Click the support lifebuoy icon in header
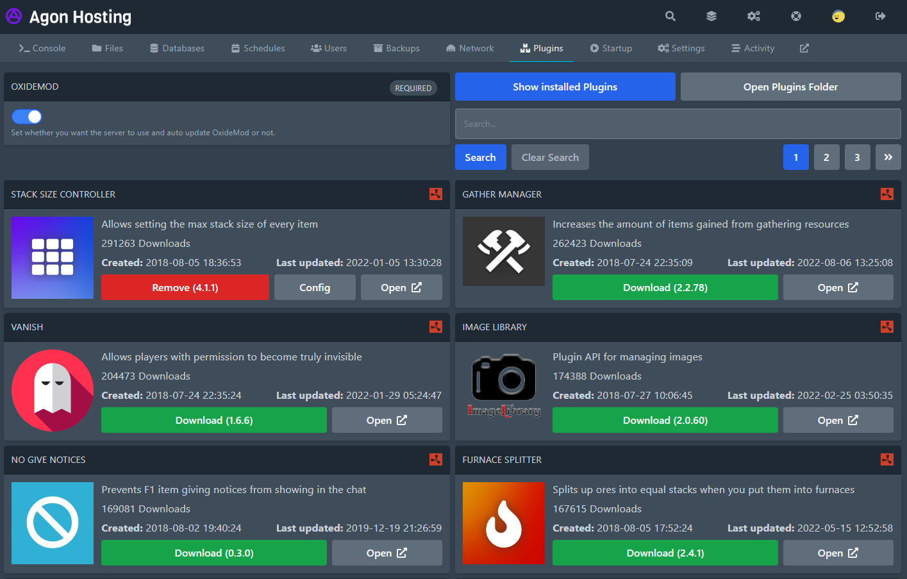This screenshot has width=907, height=579. (x=796, y=16)
